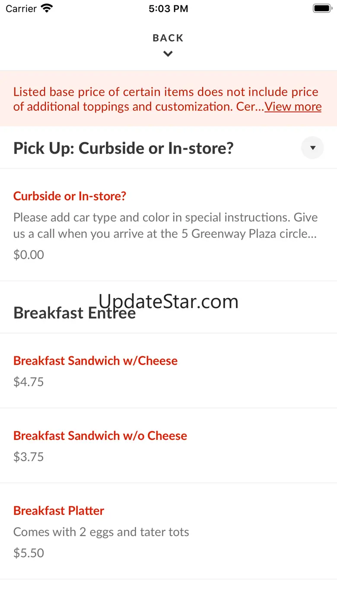Tap the "Pick Up: Curbside or In-store?" heading

[124, 148]
